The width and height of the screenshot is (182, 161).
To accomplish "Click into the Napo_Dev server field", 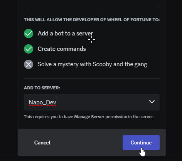I will [92, 102].
